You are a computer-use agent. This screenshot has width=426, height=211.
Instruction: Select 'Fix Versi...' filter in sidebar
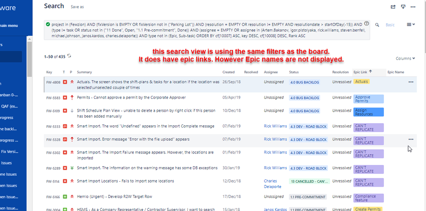[9, 151]
